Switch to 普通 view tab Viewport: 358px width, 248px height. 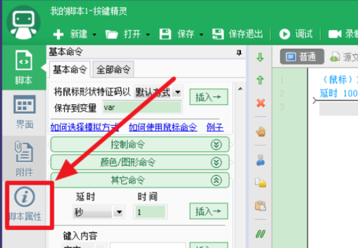[302, 56]
